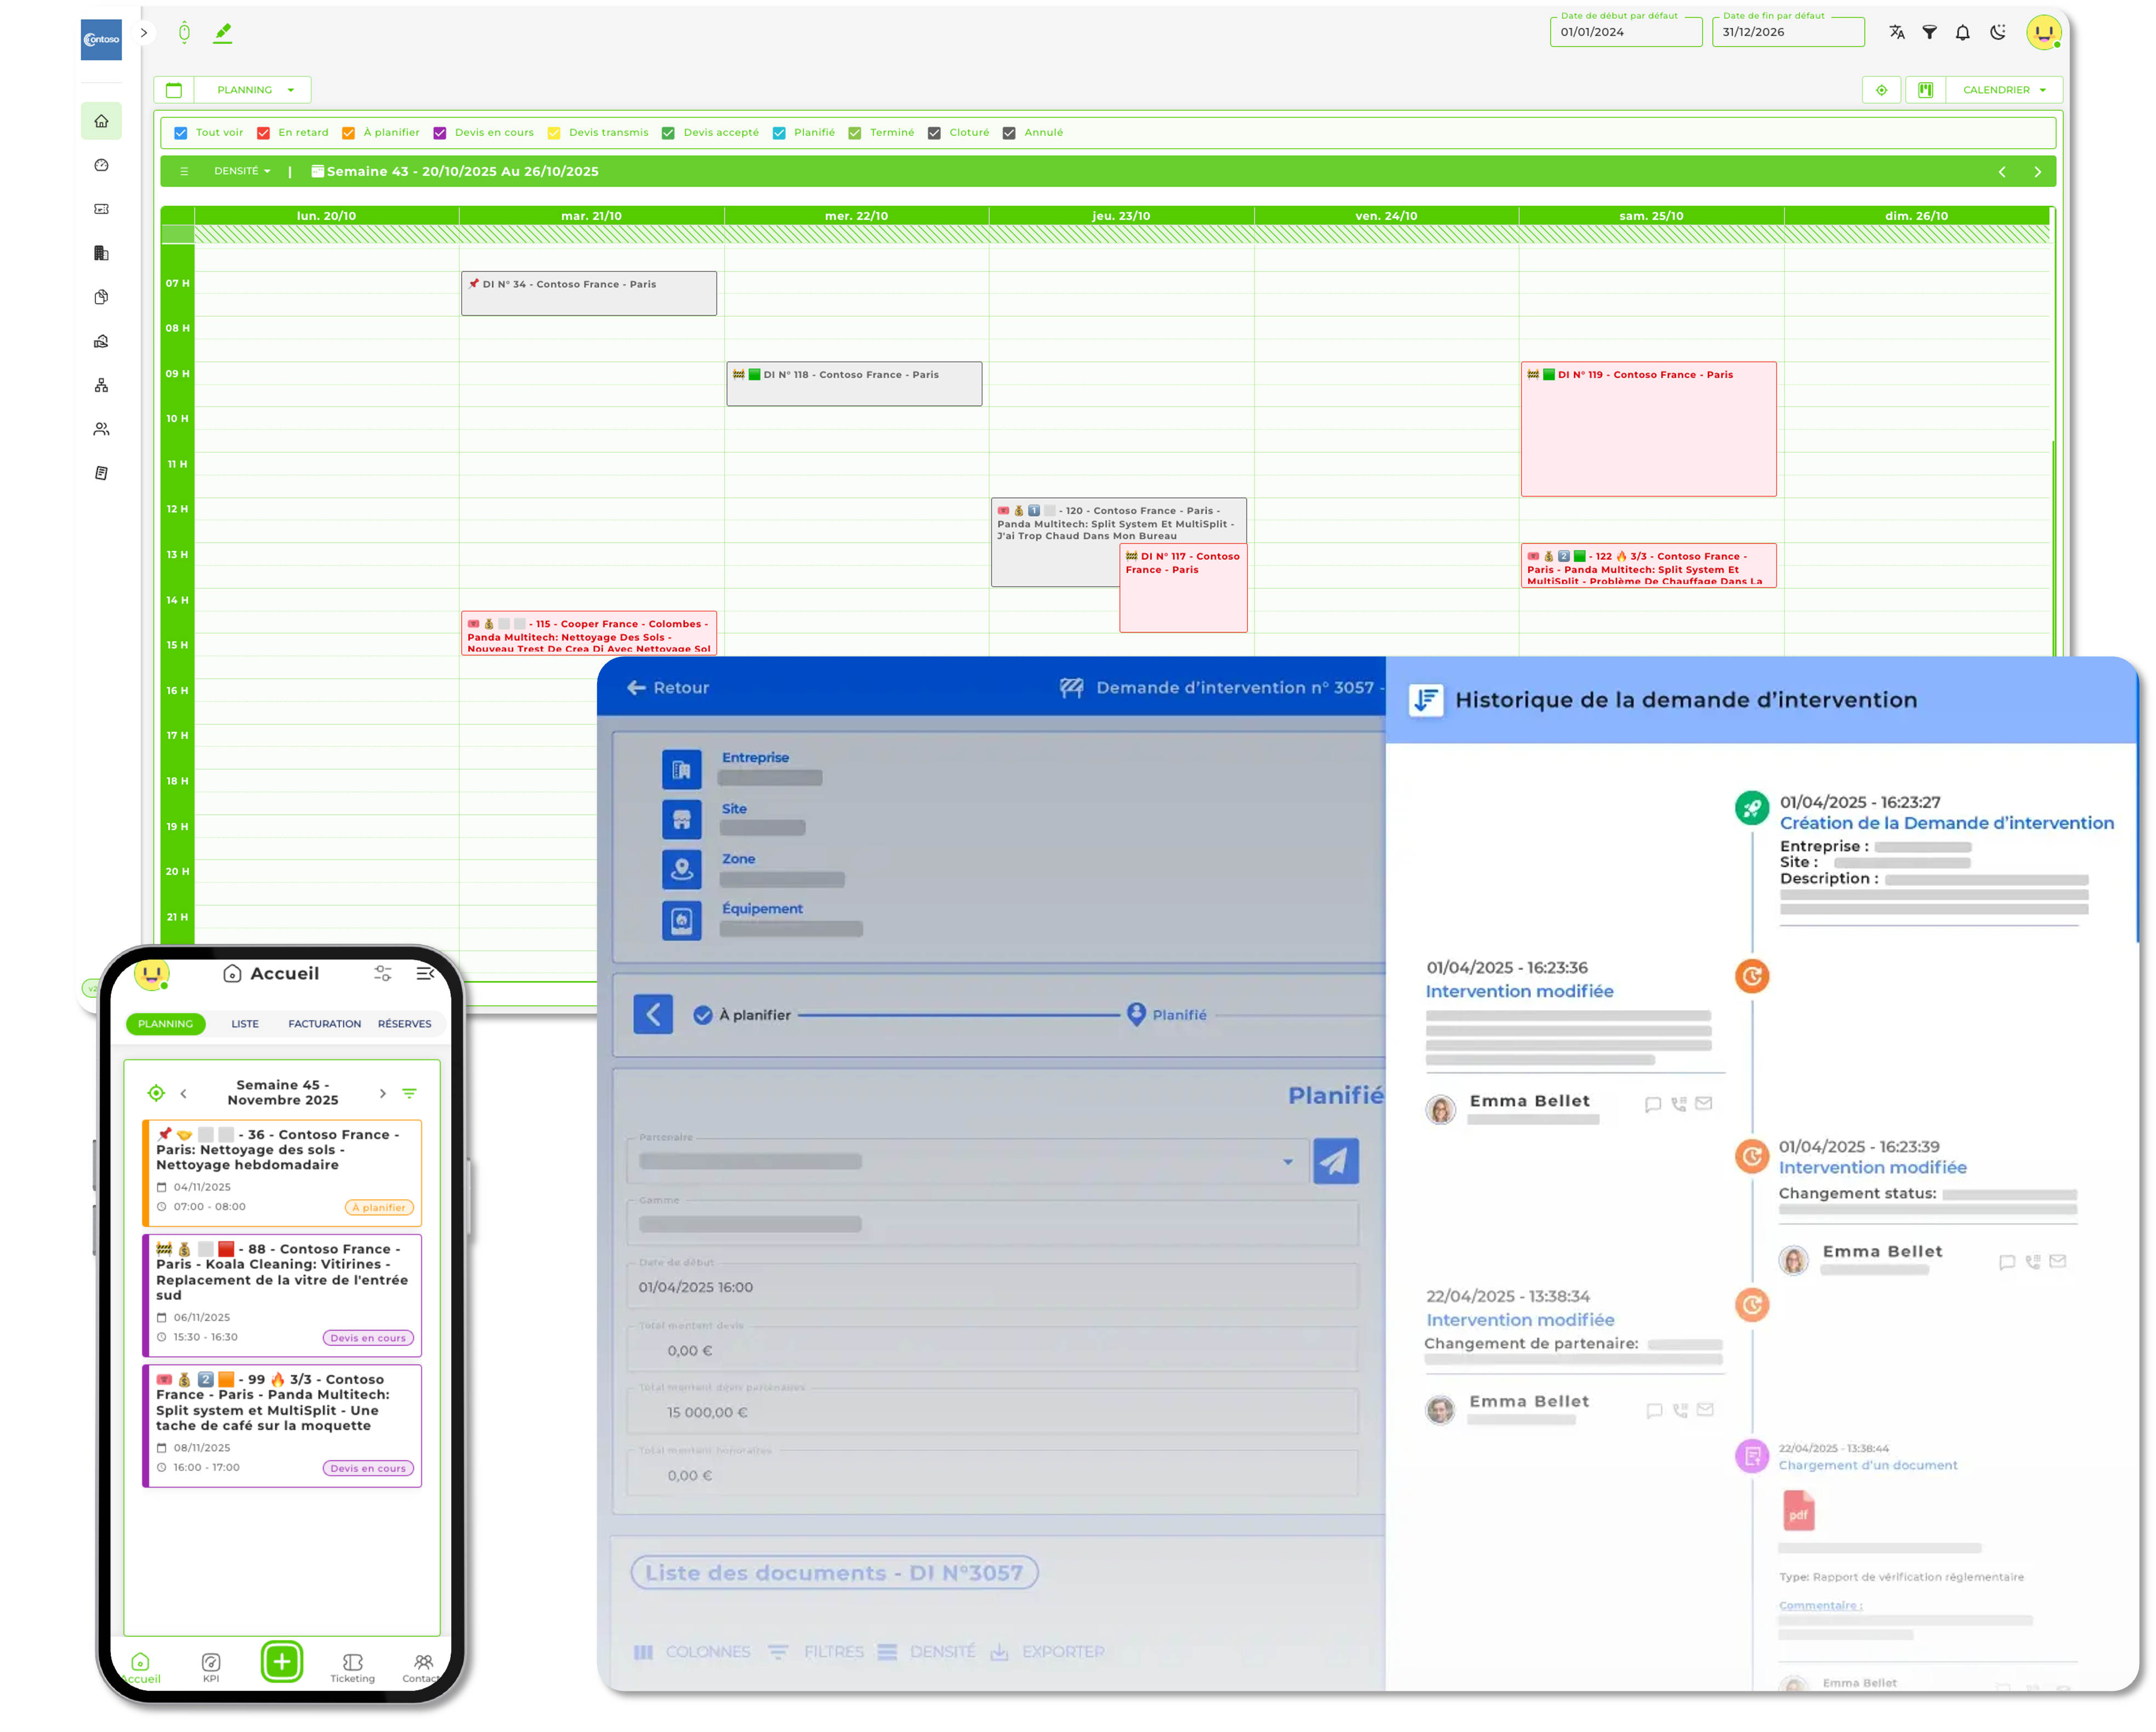Open the language translation icon
This screenshot has width=2156, height=1732.
[x=1897, y=33]
